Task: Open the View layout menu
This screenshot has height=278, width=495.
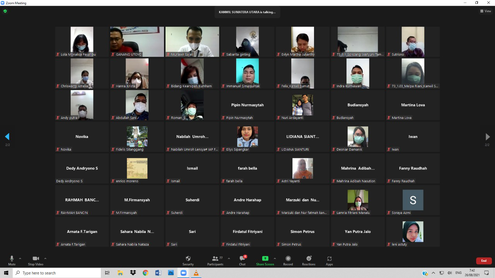Action: pos(485,11)
